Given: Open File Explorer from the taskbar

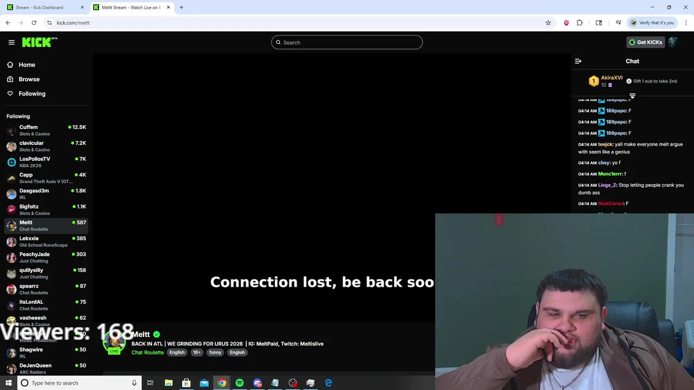Looking at the screenshot, I should (169, 383).
